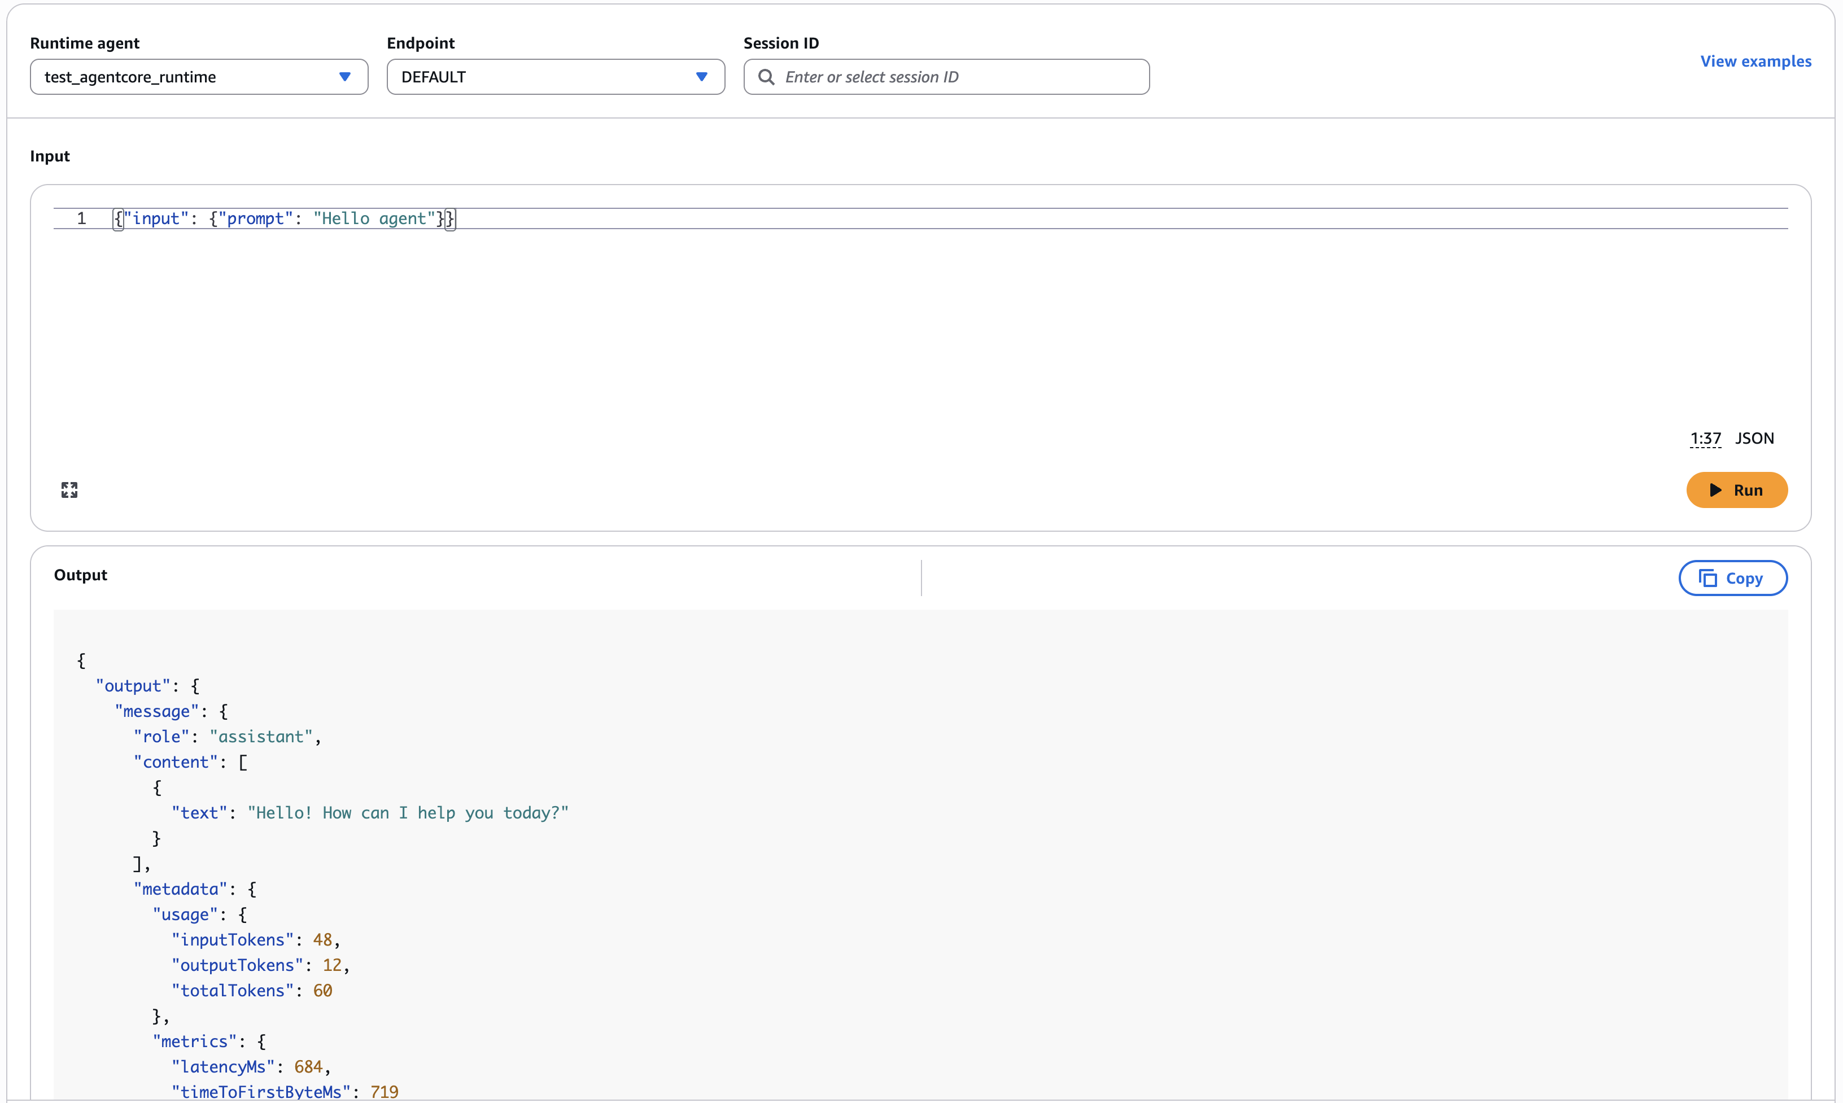Click cursor position indicator 1:37
The width and height of the screenshot is (1843, 1103).
click(1705, 439)
